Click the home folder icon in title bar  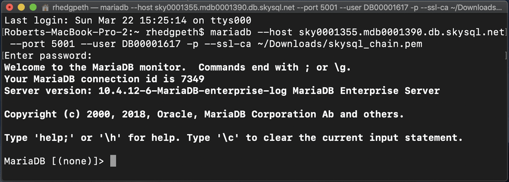45,7
